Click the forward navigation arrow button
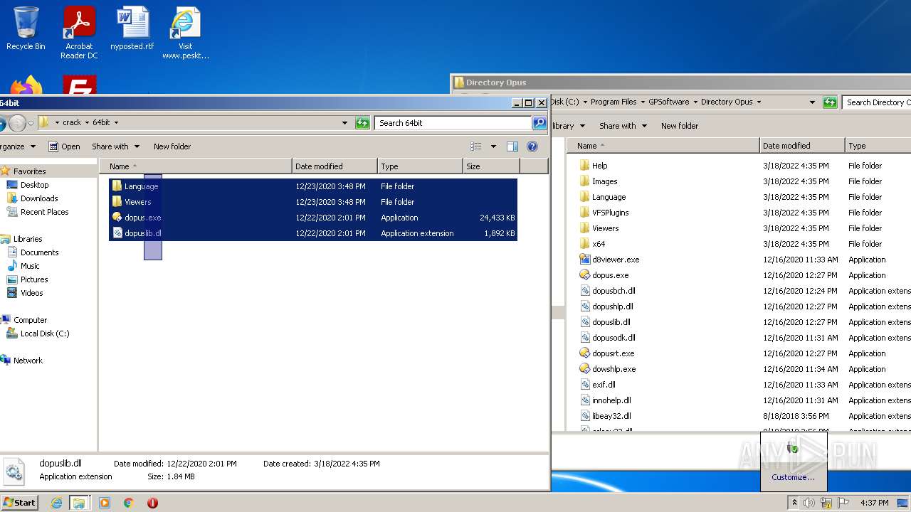Screen dimensions: 911x512 pyautogui.click(x=18, y=123)
